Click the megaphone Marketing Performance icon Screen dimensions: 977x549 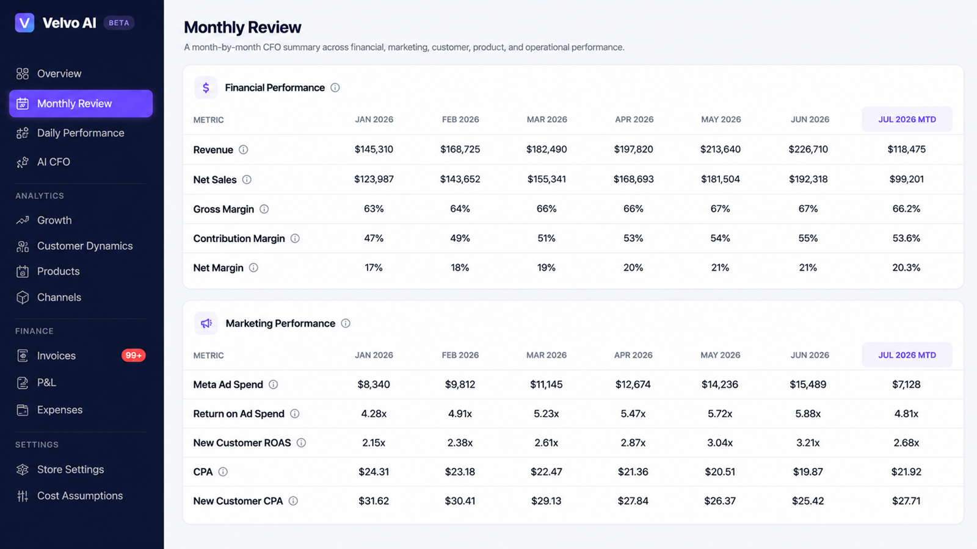pyautogui.click(x=206, y=323)
